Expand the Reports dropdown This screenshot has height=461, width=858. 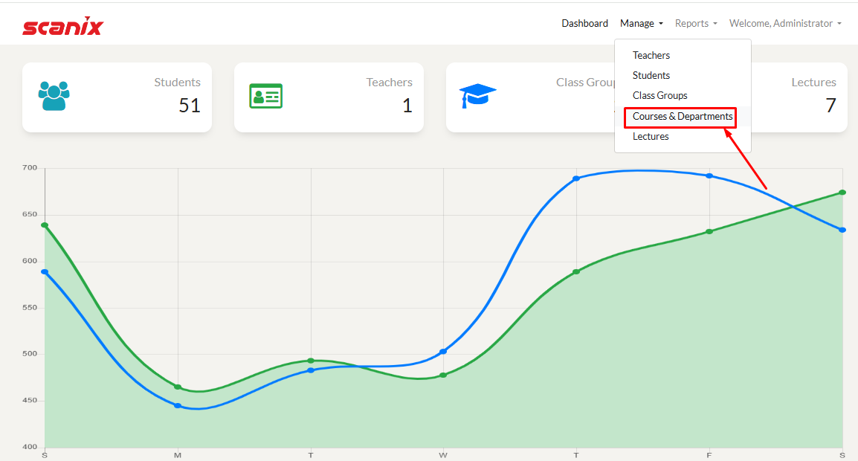(x=696, y=24)
